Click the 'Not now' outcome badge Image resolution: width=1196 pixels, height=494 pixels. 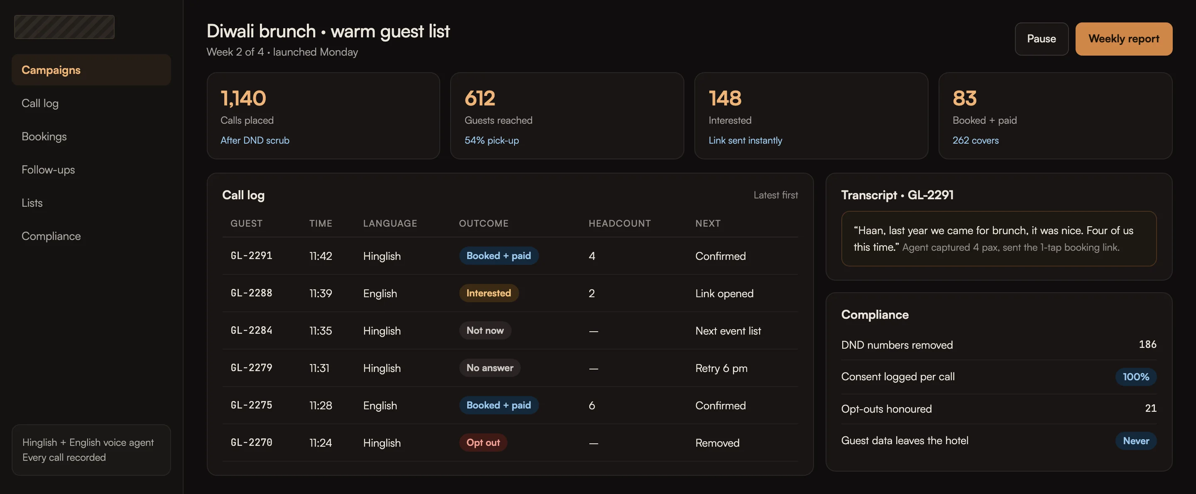click(485, 330)
